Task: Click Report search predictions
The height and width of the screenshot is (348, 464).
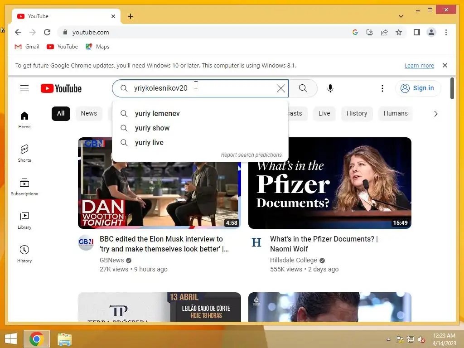Action: click(251, 155)
